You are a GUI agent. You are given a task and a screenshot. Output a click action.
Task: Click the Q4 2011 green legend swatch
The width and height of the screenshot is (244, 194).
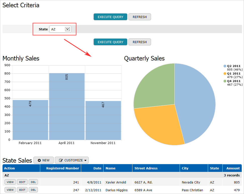click(x=225, y=81)
